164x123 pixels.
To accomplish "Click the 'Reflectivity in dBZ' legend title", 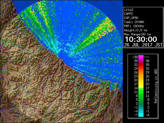I will coord(156,86).
